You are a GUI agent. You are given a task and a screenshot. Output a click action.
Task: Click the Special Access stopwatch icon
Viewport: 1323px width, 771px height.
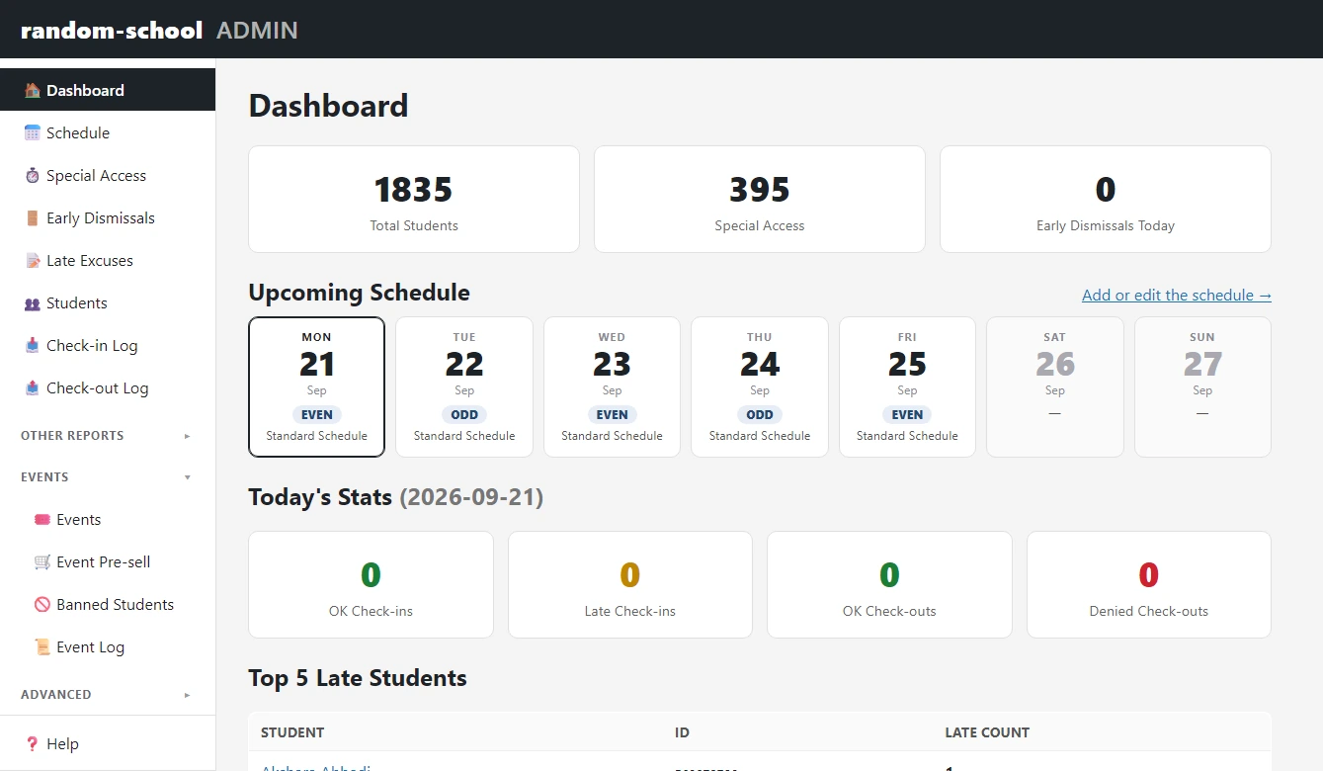click(33, 175)
